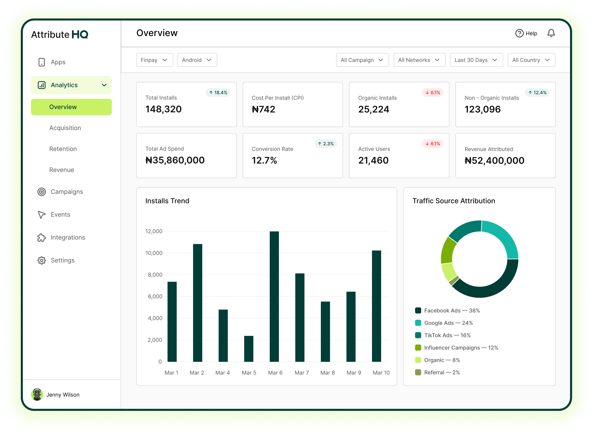Image resolution: width=593 pixels, height=434 pixels.
Task: Click the Settings gear icon
Action: 42,260
